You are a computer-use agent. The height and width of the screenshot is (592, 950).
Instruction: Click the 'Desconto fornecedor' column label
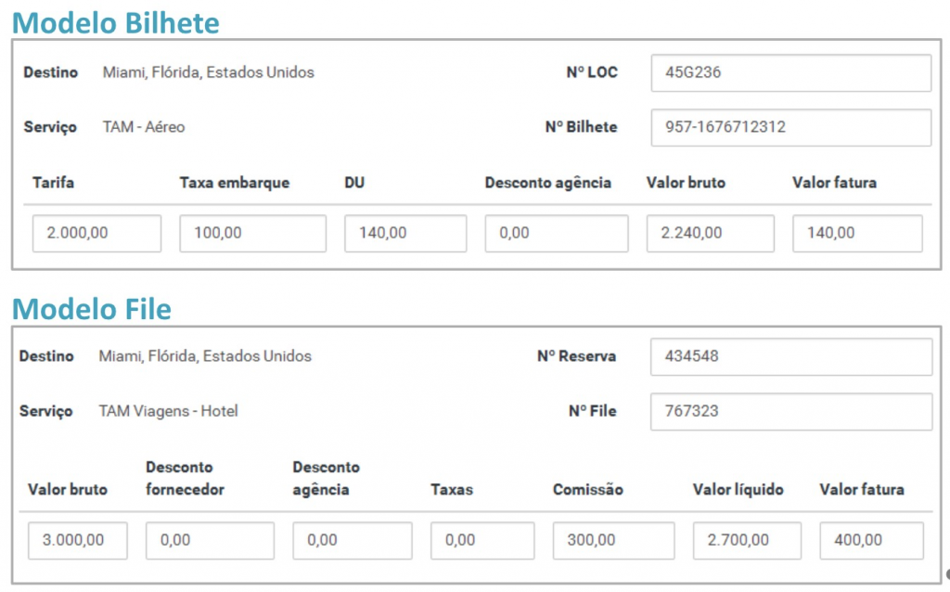(x=185, y=479)
